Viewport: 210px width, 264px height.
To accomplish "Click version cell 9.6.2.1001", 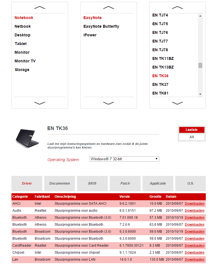I will tap(128, 204).
